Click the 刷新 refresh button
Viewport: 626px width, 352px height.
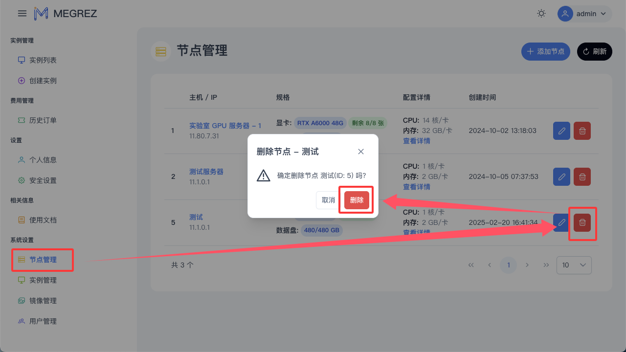click(594, 51)
